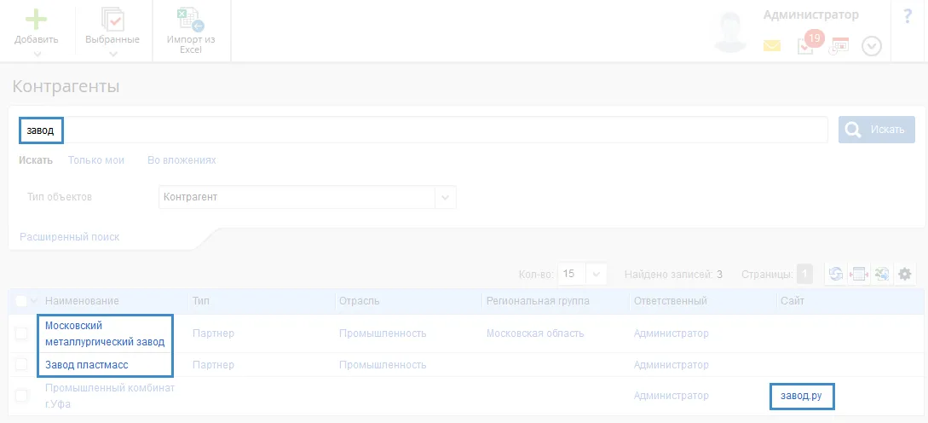Switch to the Искать search tab
Screen dimensions: 928x423
pyautogui.click(x=36, y=160)
